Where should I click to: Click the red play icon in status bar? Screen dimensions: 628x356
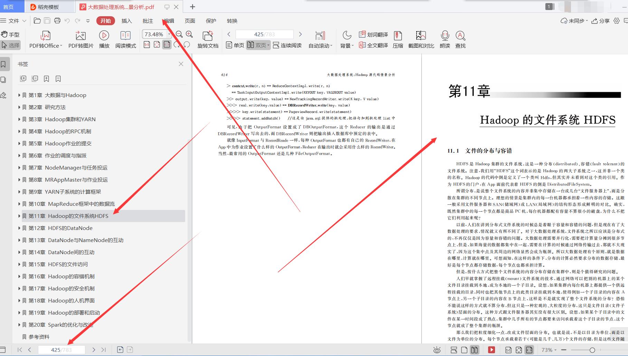(491, 350)
